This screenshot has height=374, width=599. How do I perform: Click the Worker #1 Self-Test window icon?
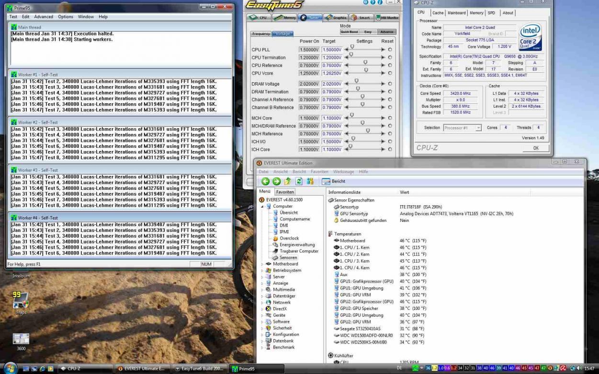[x=14, y=75]
